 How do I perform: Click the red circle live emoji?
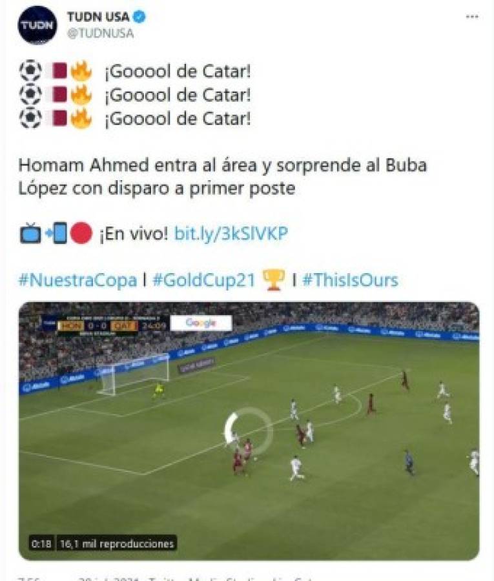tap(81, 234)
